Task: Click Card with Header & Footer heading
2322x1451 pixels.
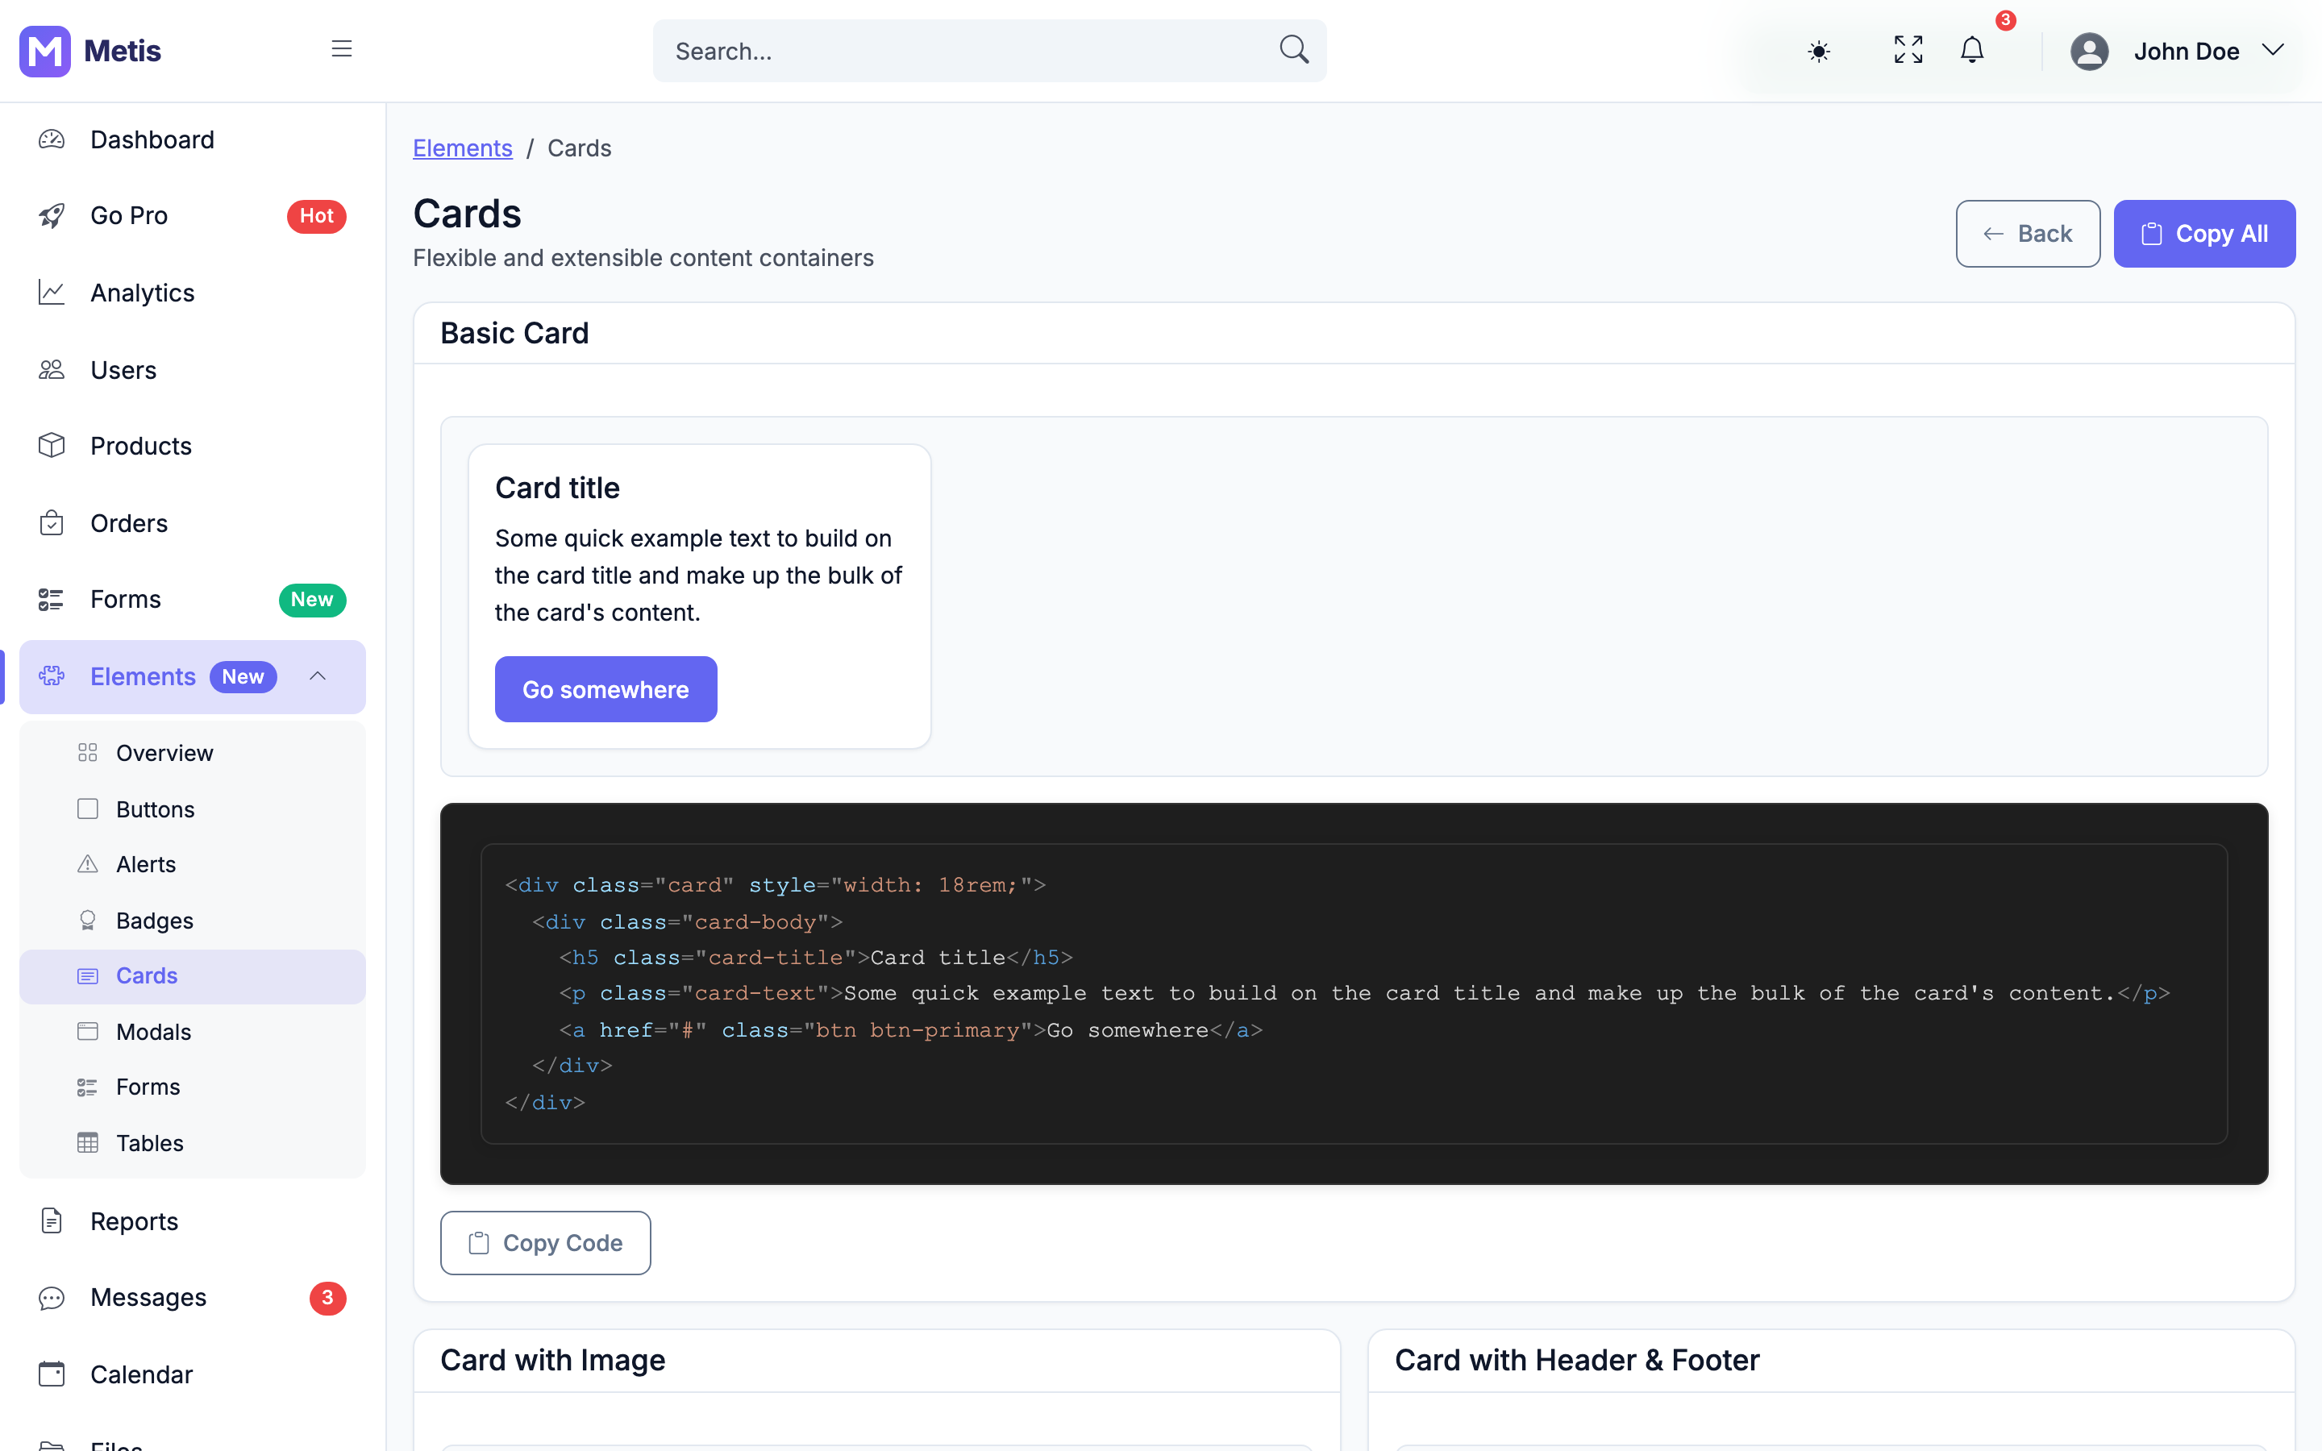Action: (x=1576, y=1360)
